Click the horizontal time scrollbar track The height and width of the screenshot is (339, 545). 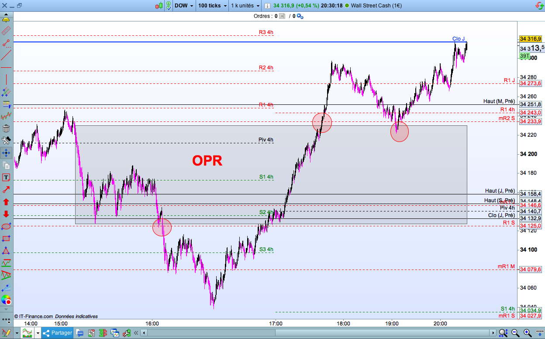pos(318,333)
